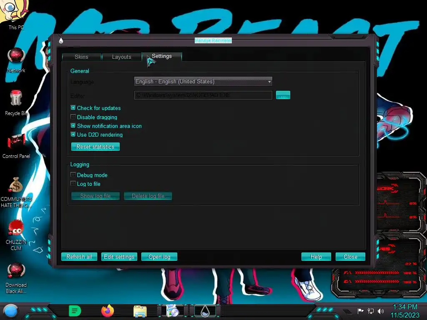Click the Delete log file button

point(148,196)
